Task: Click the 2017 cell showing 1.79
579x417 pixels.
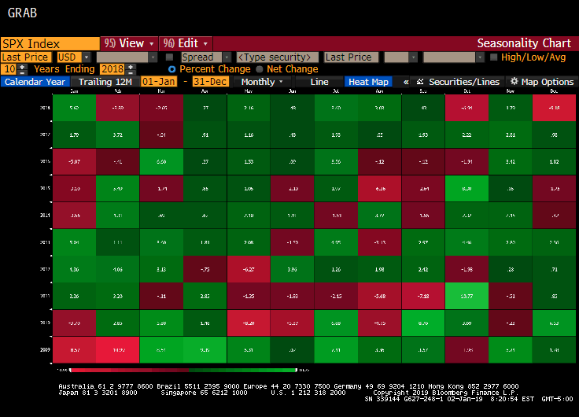Action: 74,135
